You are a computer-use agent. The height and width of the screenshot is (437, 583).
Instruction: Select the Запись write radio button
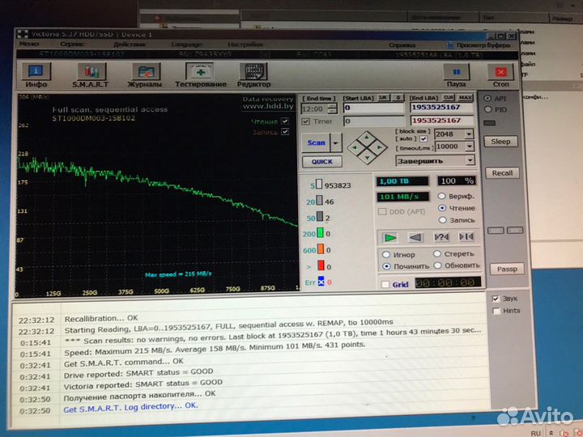442,219
